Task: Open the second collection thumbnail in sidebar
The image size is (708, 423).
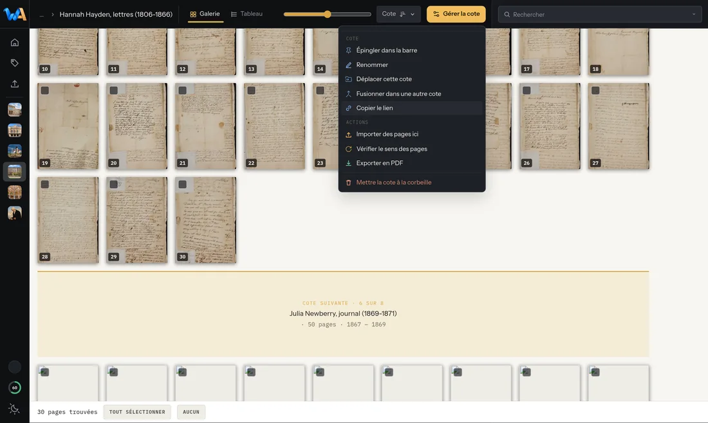Action: click(x=14, y=131)
